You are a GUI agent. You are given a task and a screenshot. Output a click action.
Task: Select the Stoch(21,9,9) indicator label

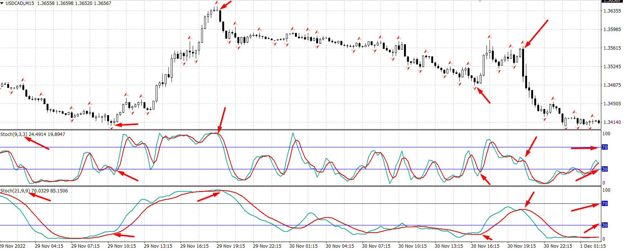pyautogui.click(x=15, y=191)
